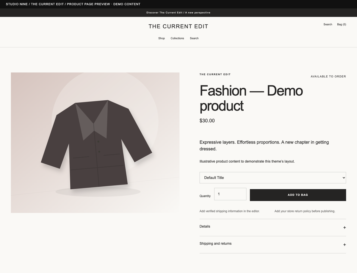This screenshot has height=273, width=357.
Task: Click the Fashion — Demo product title
Action: [251, 98]
